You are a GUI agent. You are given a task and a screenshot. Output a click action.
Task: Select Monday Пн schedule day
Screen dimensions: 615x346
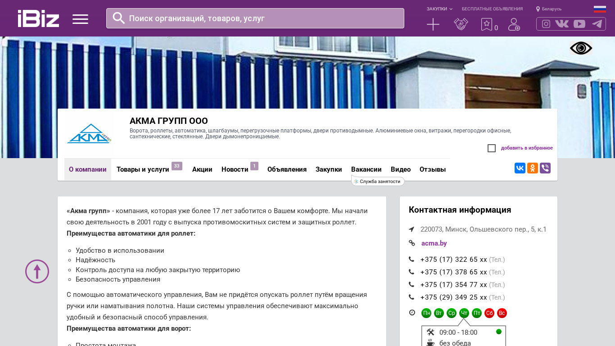point(426,313)
